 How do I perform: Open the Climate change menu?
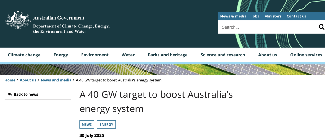pyautogui.click(x=24, y=55)
